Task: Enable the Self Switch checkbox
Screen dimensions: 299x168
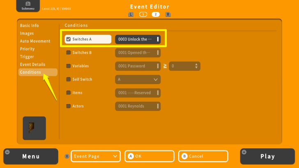Action: [x=68, y=79]
